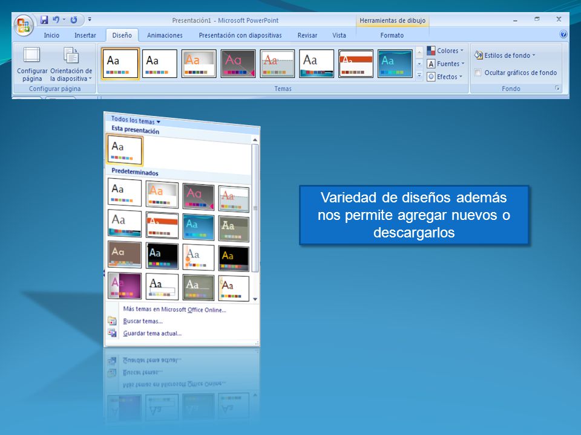This screenshot has height=435, width=581.
Task: Apply the orange-gray ribbon theme
Action: coord(199,63)
